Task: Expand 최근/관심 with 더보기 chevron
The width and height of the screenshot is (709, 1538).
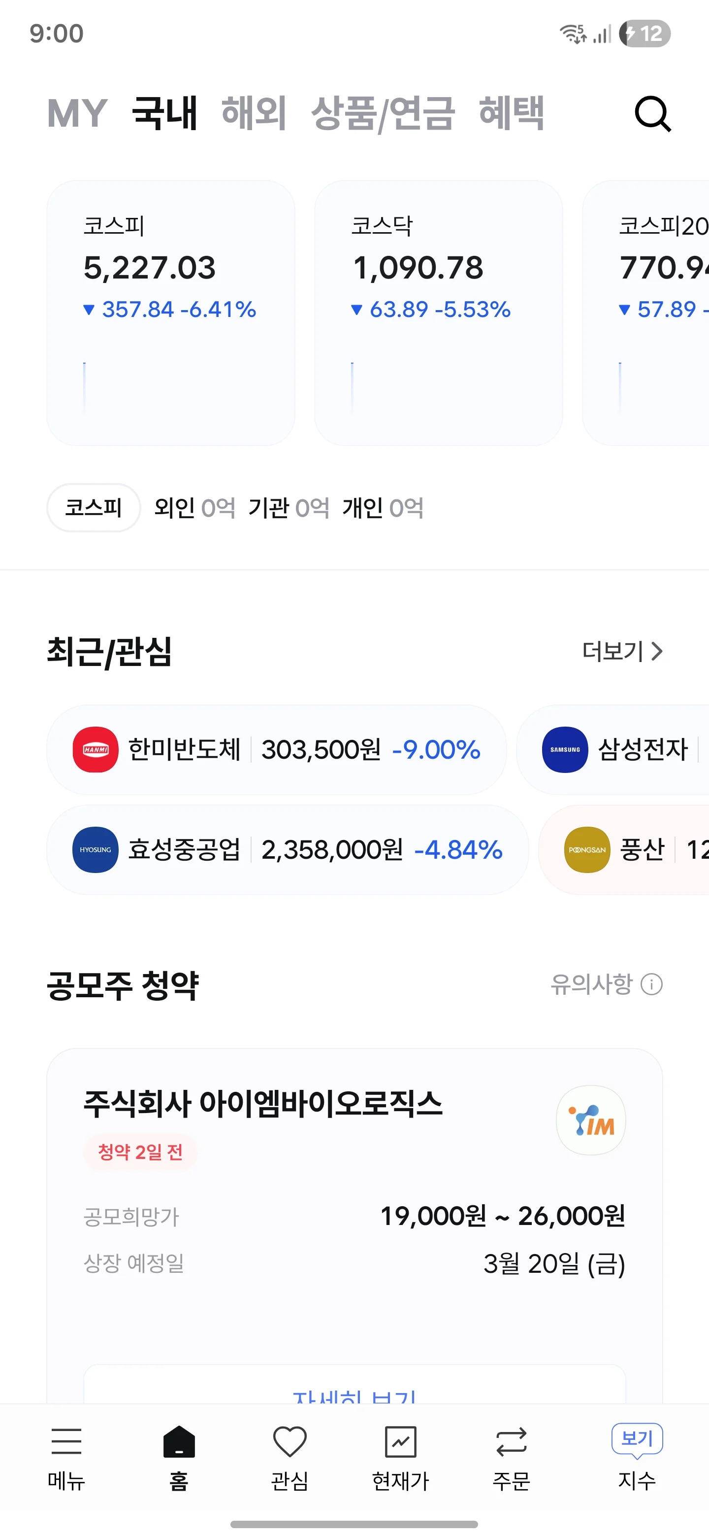Action: tap(622, 651)
